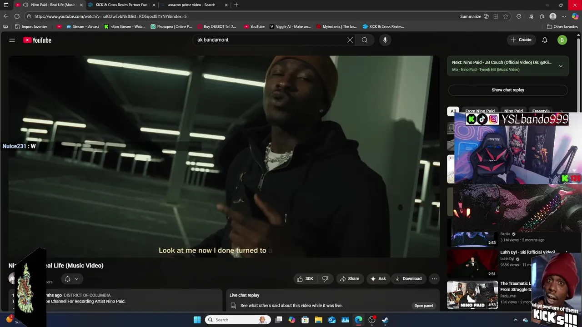Share the video
The width and height of the screenshot is (582, 327).
[350, 279]
